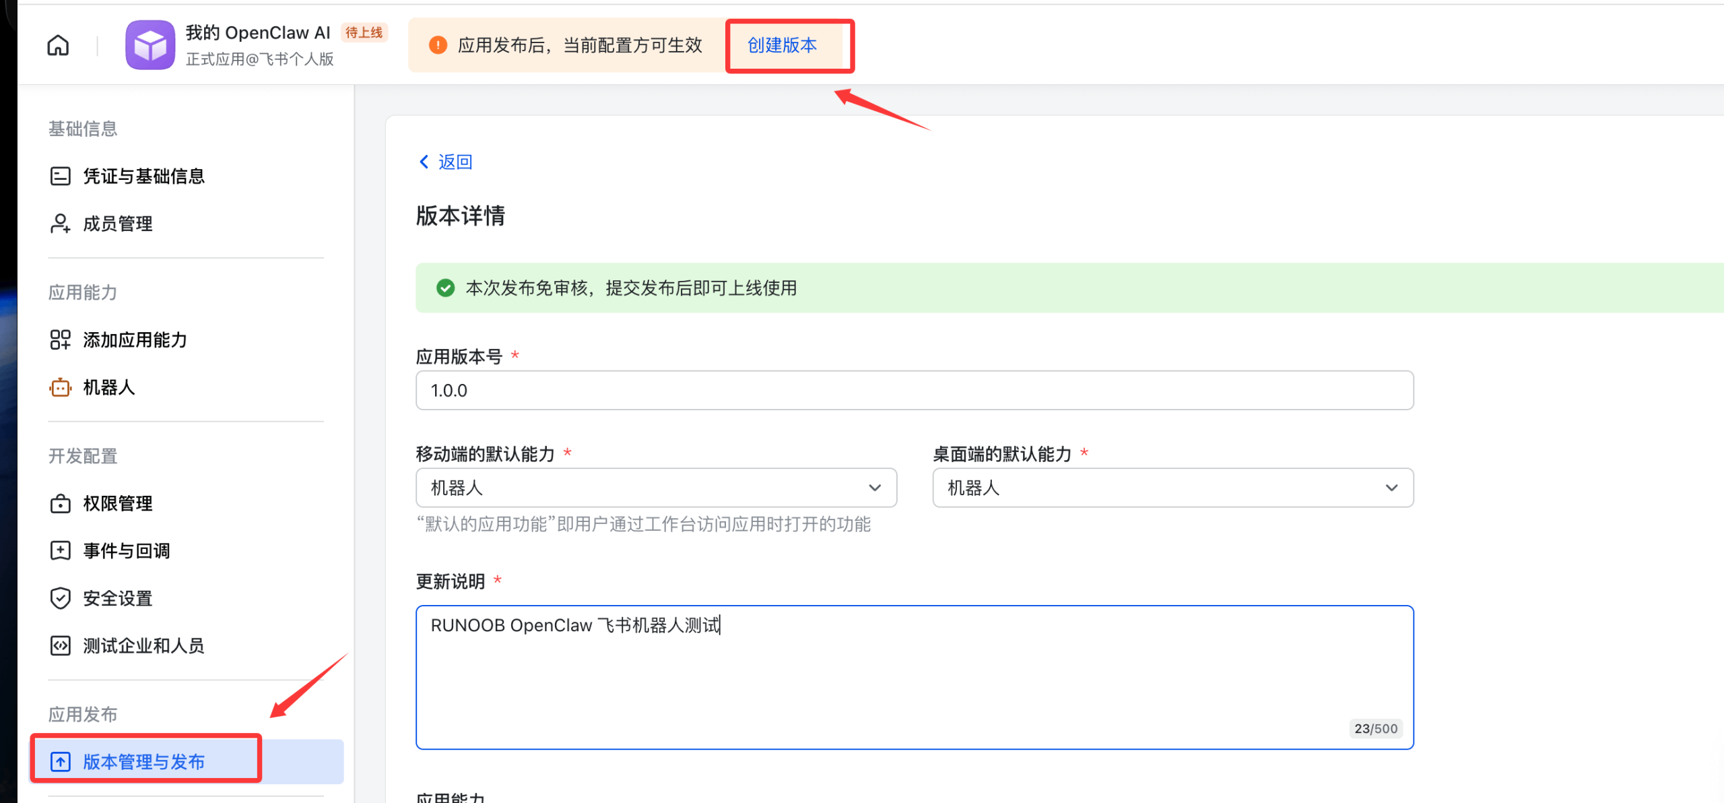Screen dimensions: 1724x803
Task: Click the back chevron arrow
Action: (x=424, y=162)
